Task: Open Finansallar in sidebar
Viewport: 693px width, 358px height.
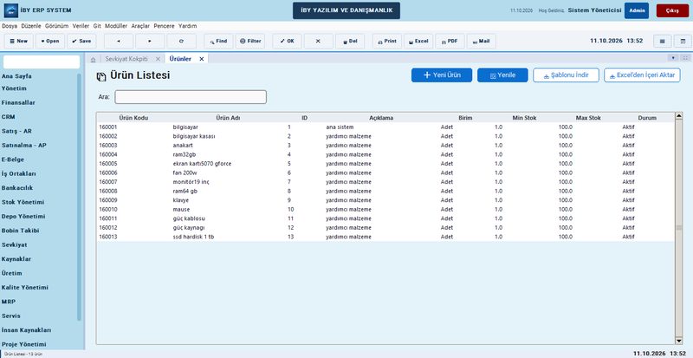Action: [18, 102]
